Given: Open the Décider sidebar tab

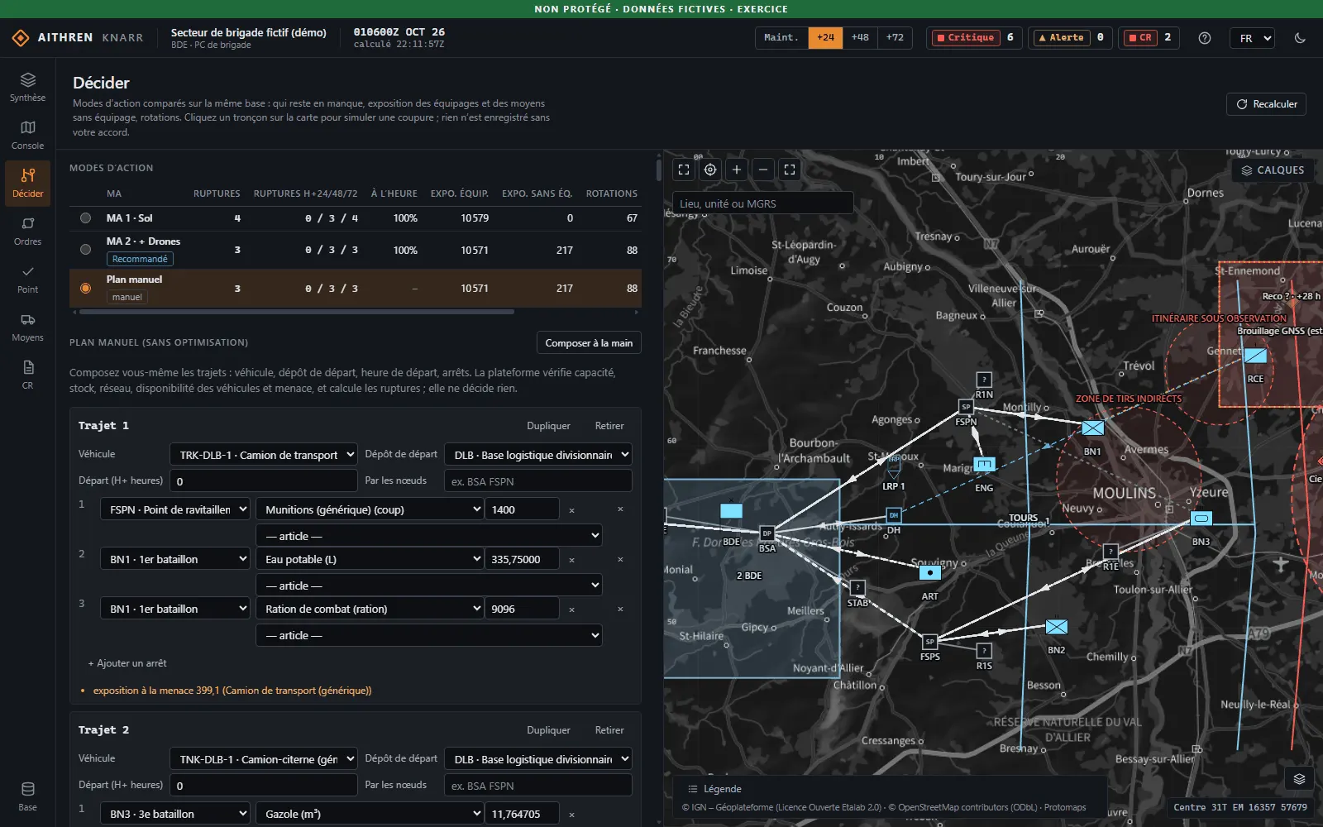Looking at the screenshot, I should point(27,183).
